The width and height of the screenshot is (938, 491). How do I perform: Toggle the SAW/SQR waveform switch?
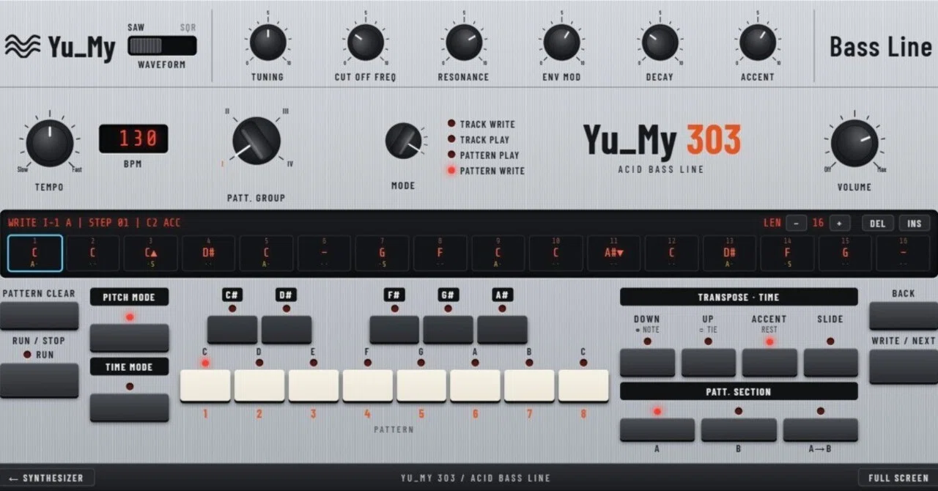(162, 46)
